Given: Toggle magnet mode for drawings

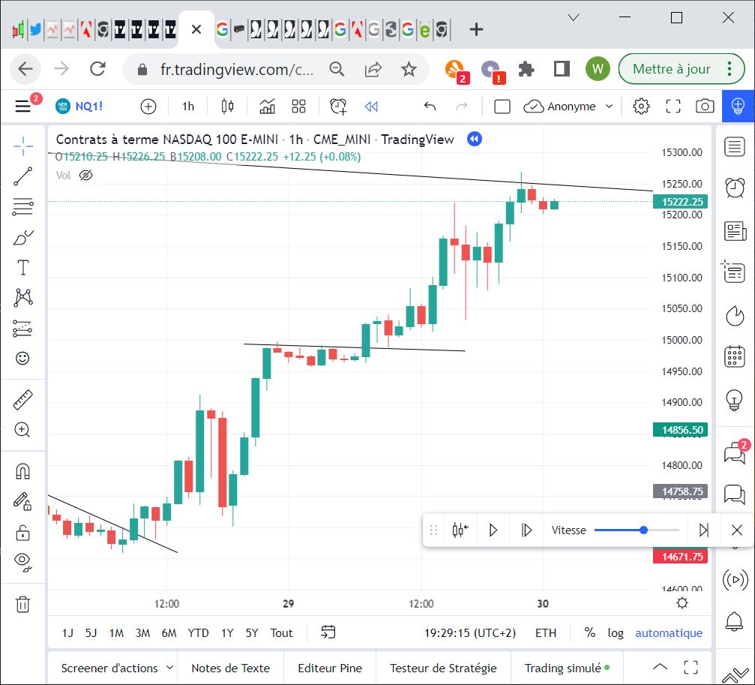Looking at the screenshot, I should 22,470.
